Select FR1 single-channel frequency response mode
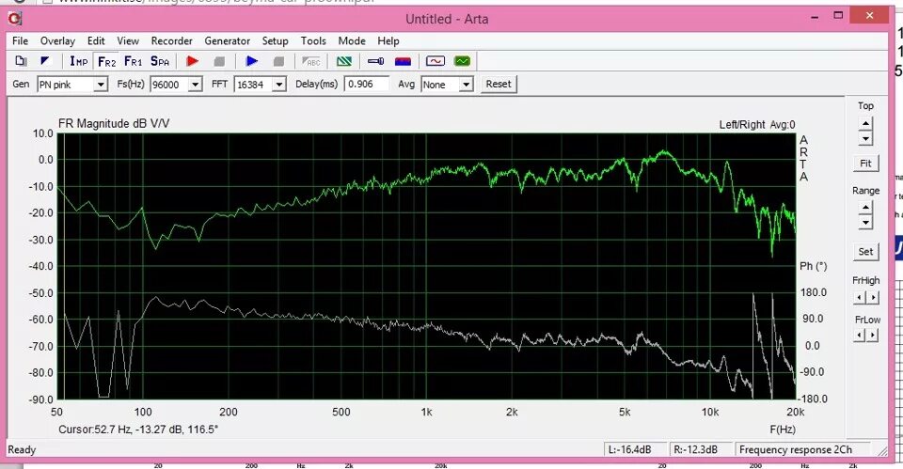The image size is (903, 469). click(x=133, y=61)
